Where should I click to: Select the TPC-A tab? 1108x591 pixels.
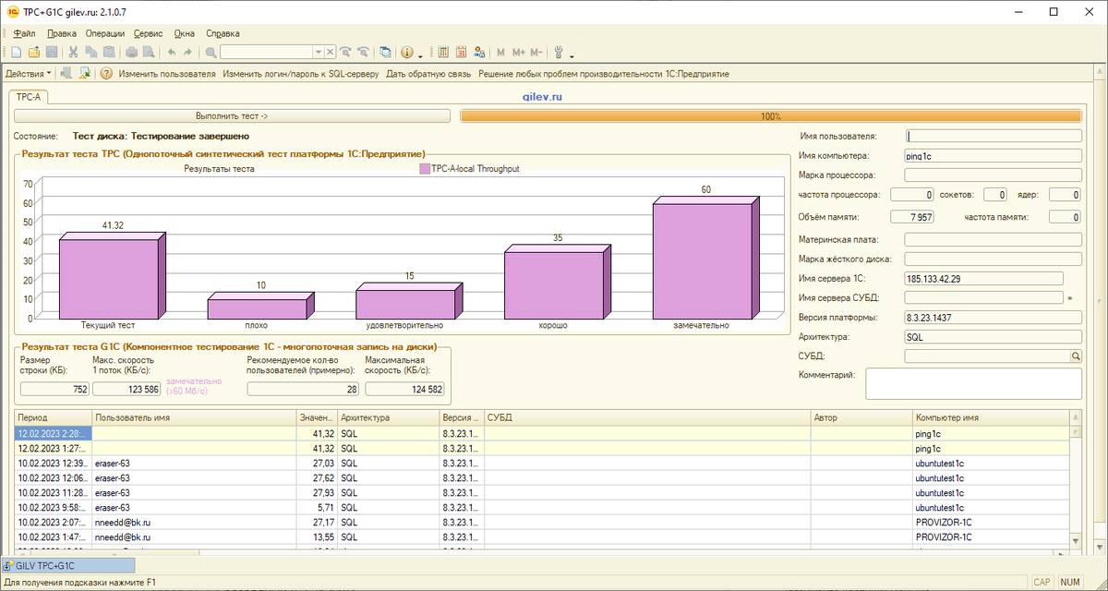[x=30, y=96]
